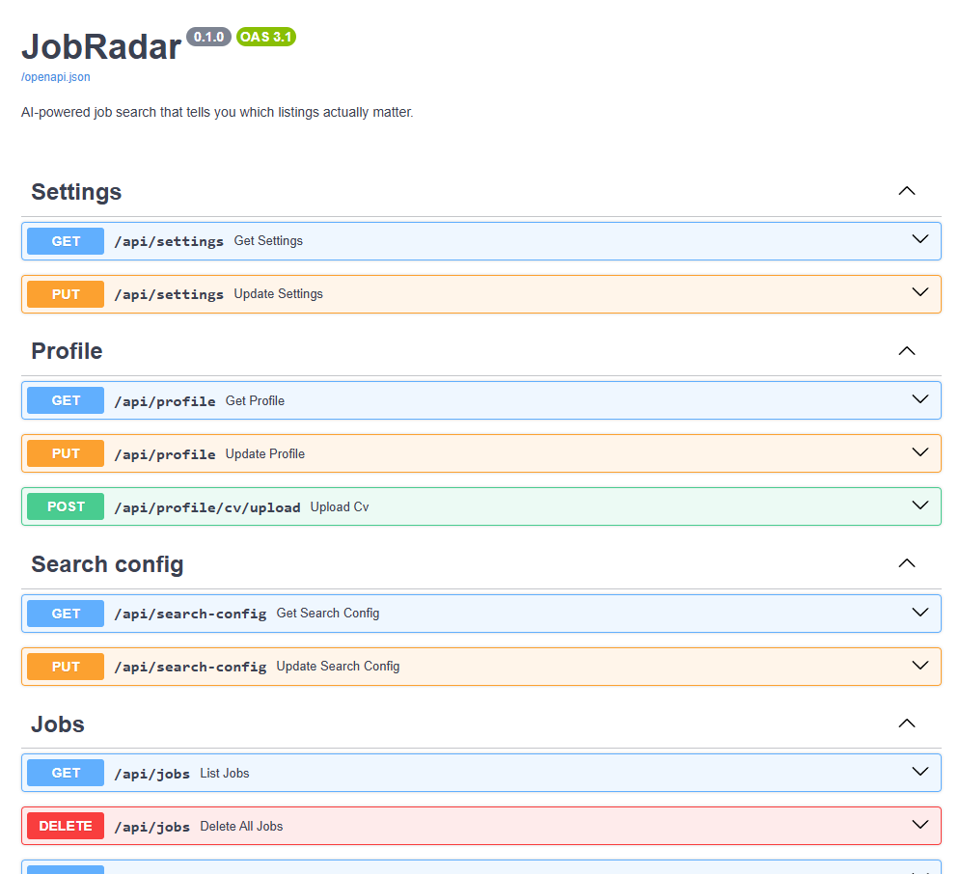Screen dimensions: 959x874
Task: Expand GET /api/settings chevron
Action: coord(919,240)
